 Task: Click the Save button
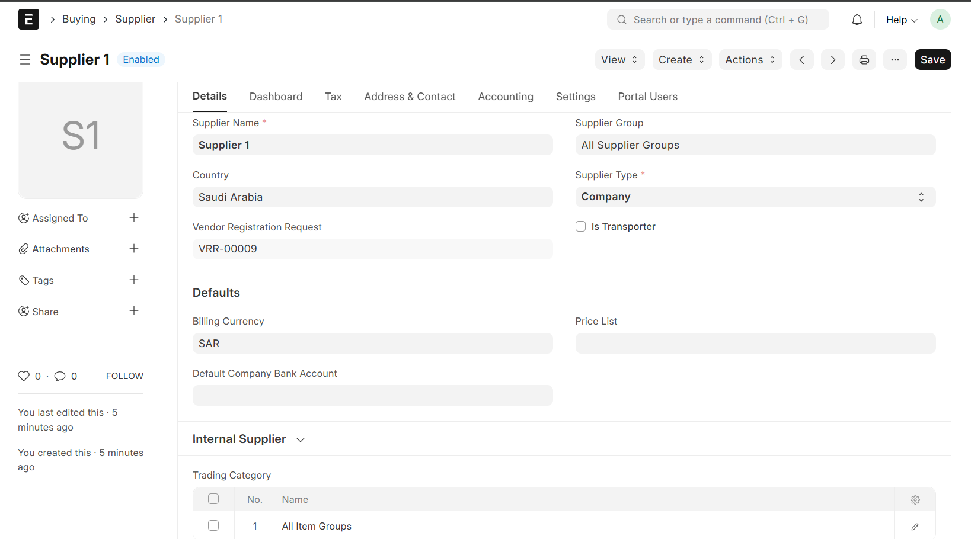click(932, 60)
